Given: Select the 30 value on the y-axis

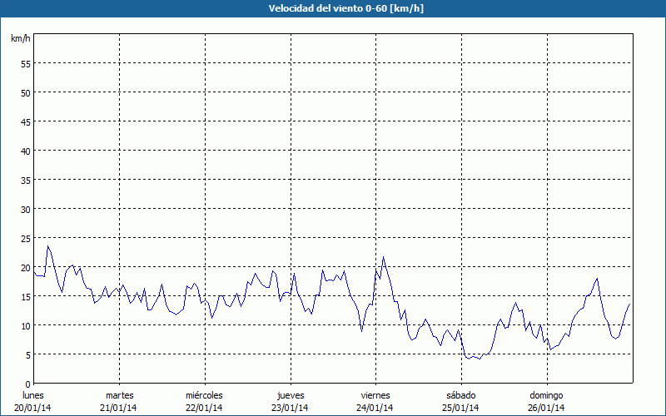Looking at the screenshot, I should (25, 209).
